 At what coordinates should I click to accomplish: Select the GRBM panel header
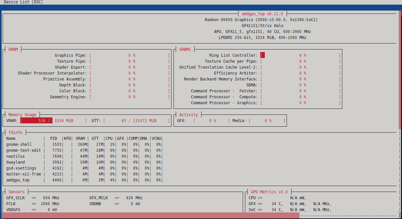[13, 49]
